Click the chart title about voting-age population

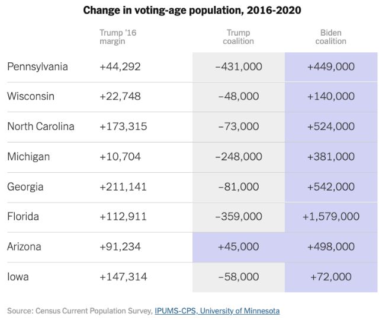click(189, 10)
